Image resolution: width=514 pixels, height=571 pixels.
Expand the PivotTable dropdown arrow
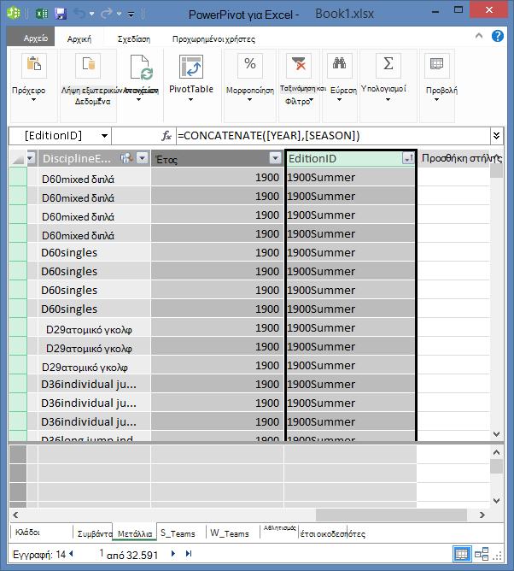pyautogui.click(x=191, y=100)
